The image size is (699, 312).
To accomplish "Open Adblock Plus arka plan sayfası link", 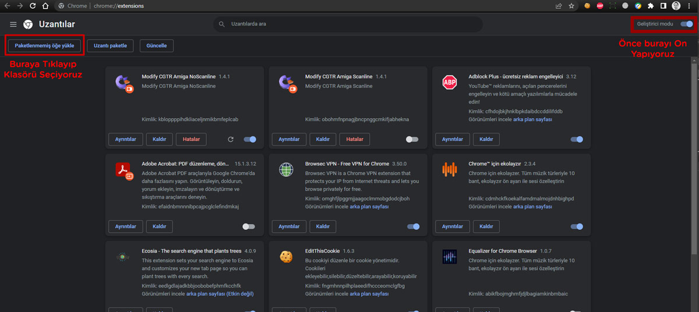I will (x=532, y=119).
